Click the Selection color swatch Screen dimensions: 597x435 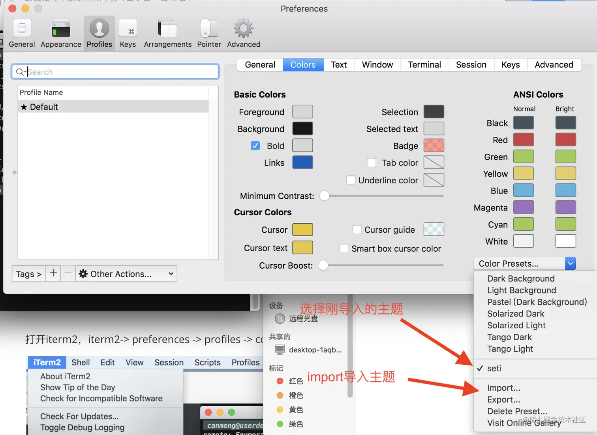tap(434, 112)
